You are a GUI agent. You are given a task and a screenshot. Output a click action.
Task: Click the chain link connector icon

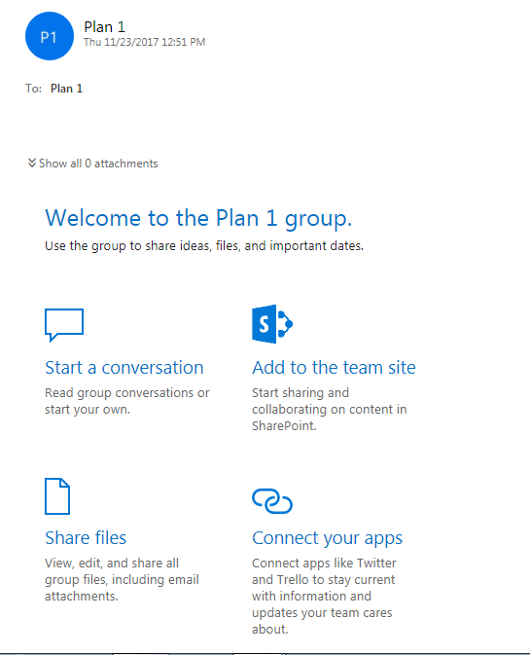coord(272,501)
